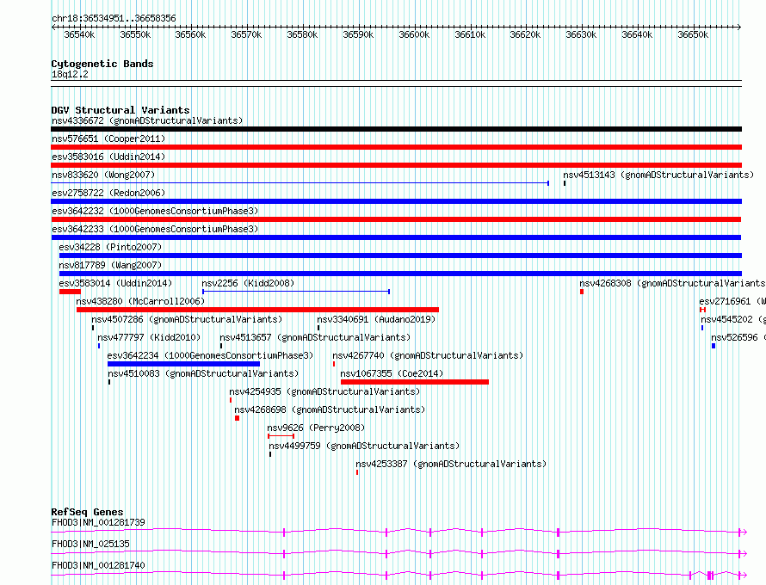Click the red bar under nsv1067355 (Coe2014)

pos(415,382)
